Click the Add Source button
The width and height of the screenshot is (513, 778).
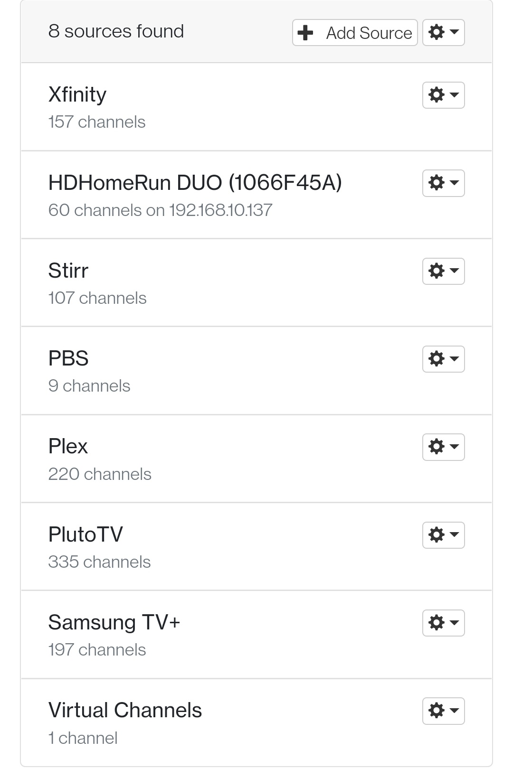pyautogui.click(x=355, y=33)
